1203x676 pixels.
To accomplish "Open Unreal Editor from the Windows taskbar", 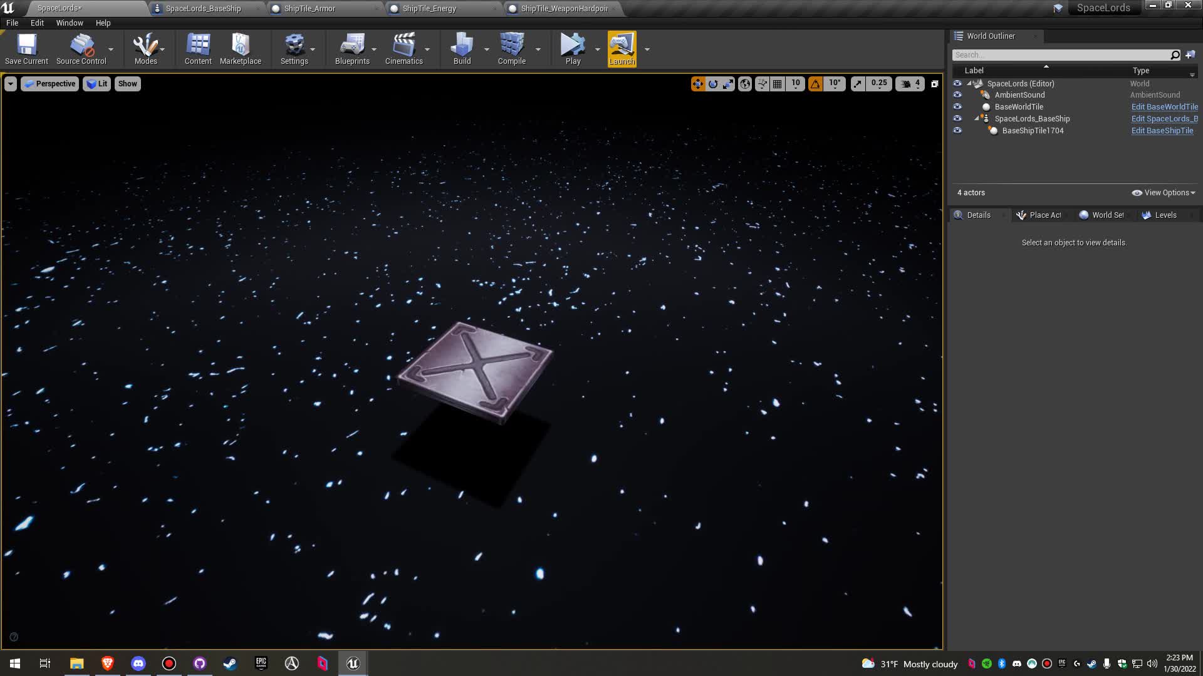I will pyautogui.click(x=353, y=663).
